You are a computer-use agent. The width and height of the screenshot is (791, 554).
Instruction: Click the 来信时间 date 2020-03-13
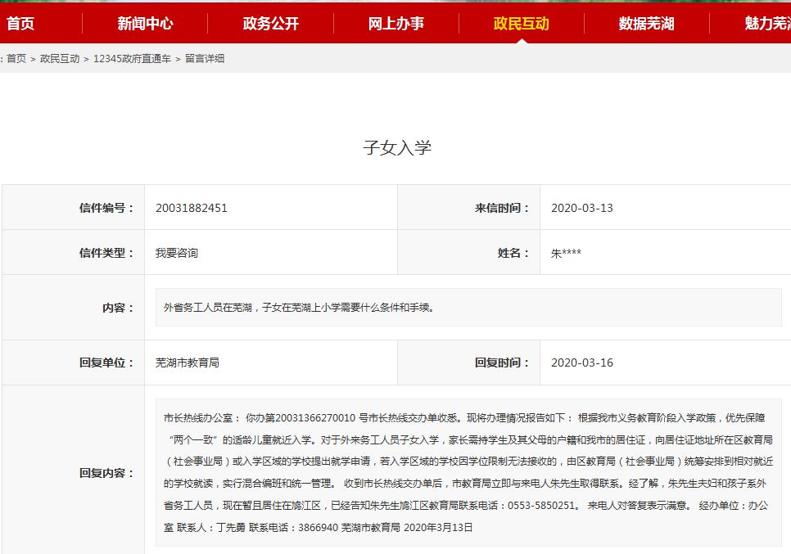tap(575, 207)
